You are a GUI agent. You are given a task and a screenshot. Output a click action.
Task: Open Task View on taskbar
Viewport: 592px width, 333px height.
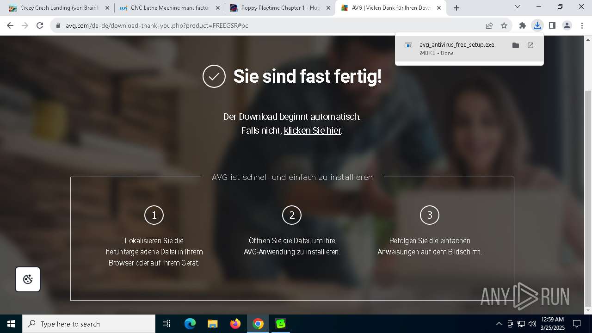point(166,324)
